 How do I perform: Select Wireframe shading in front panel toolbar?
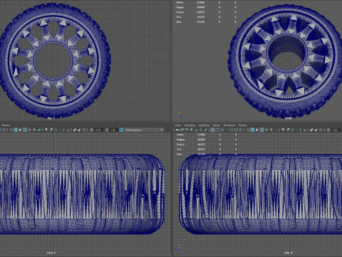pyautogui.click(x=11, y=130)
